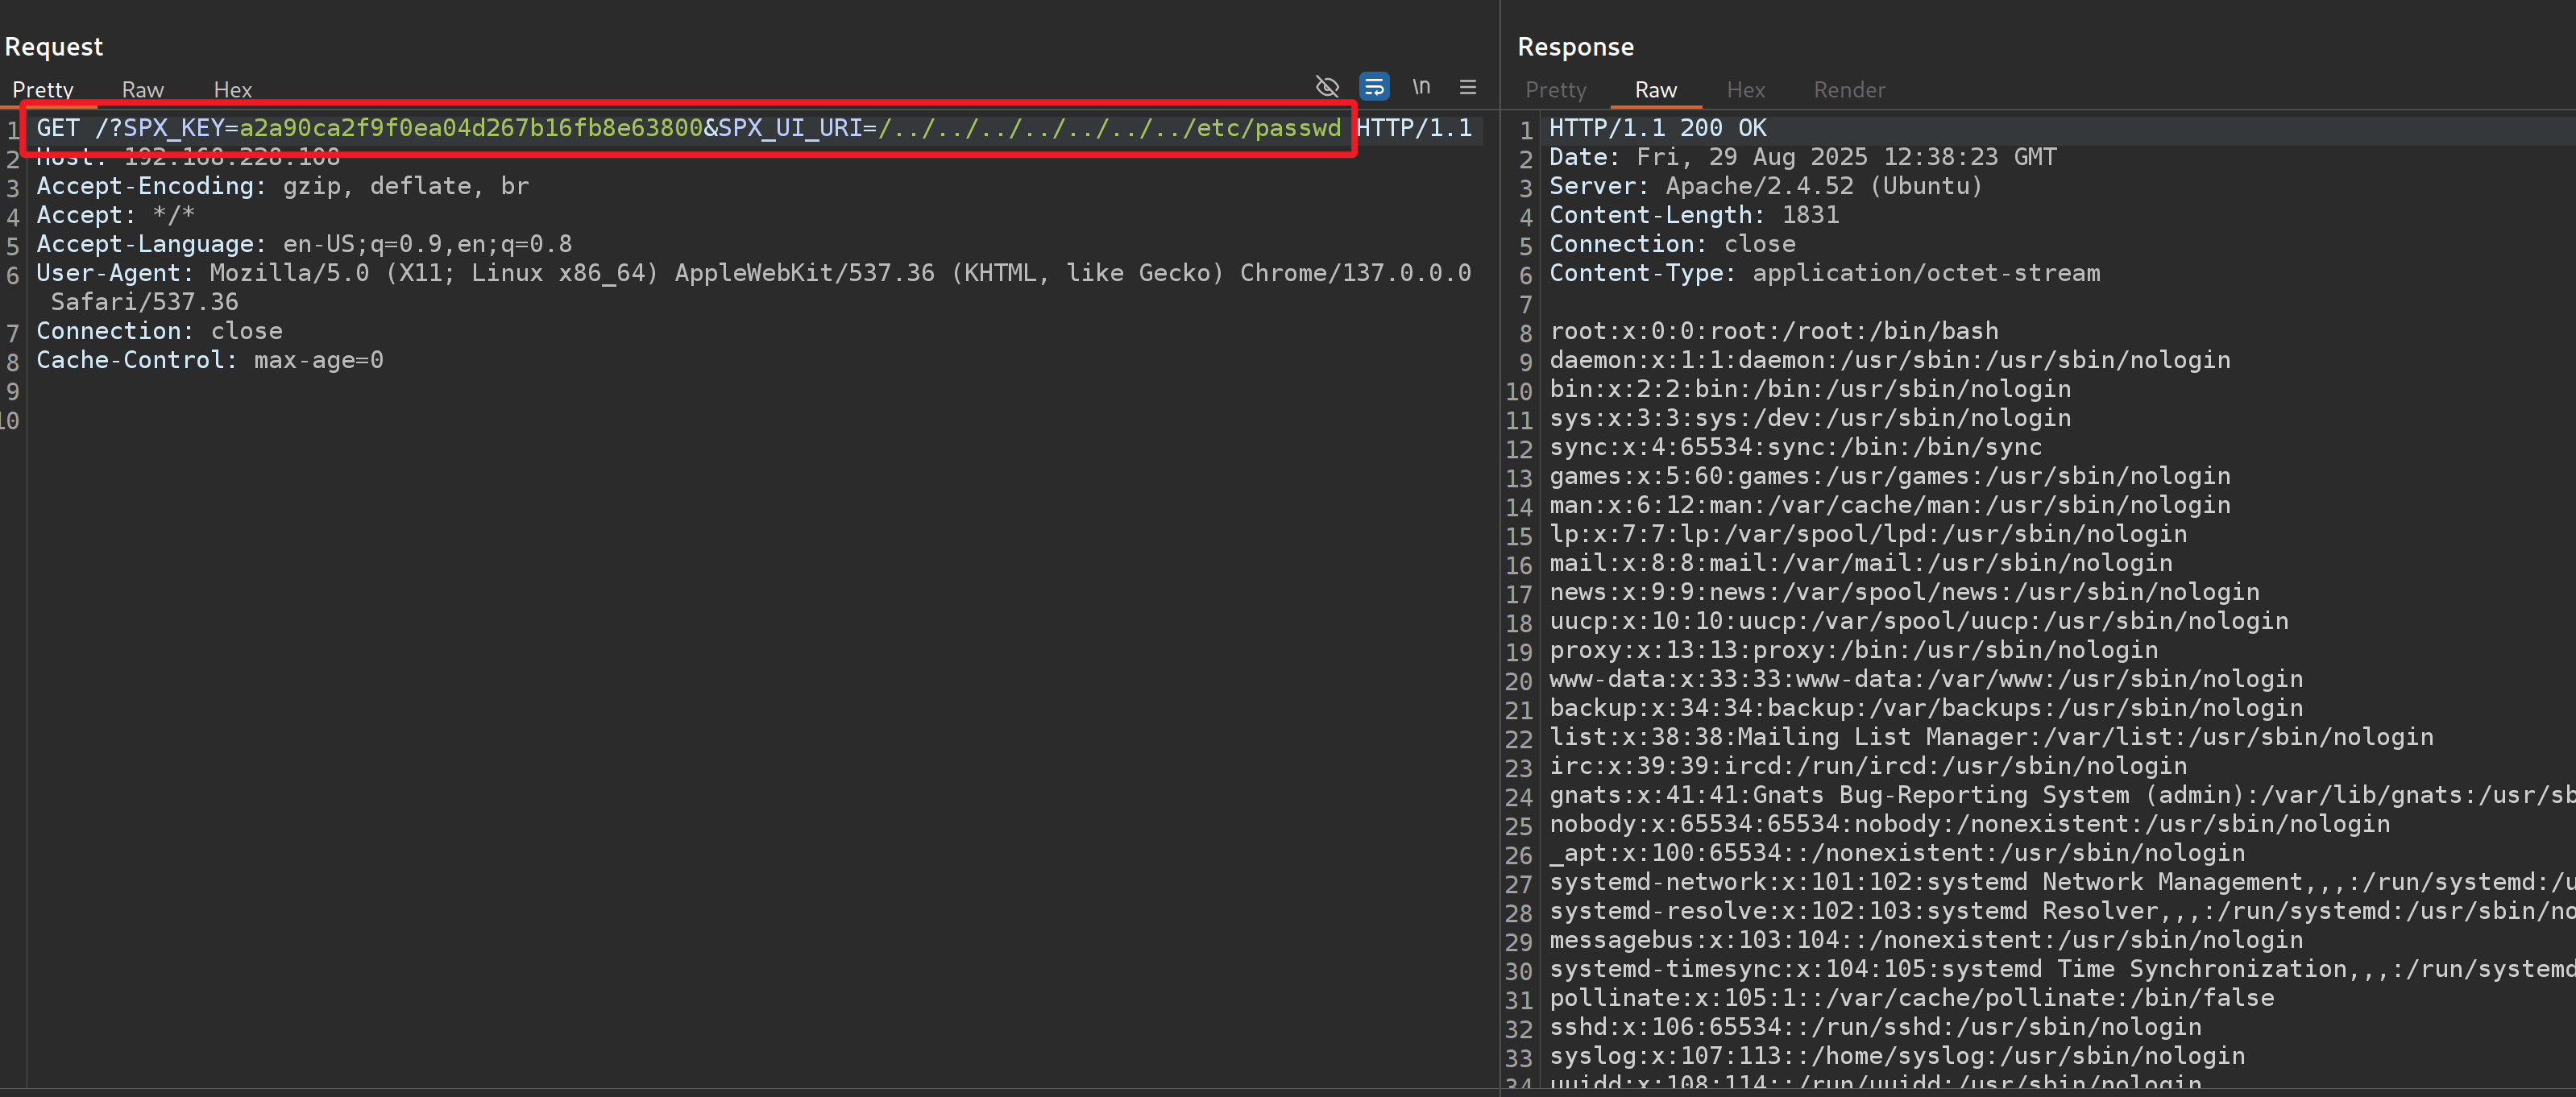This screenshot has height=1097, width=2576.
Task: Open the Response Render tab
Action: point(1849,90)
